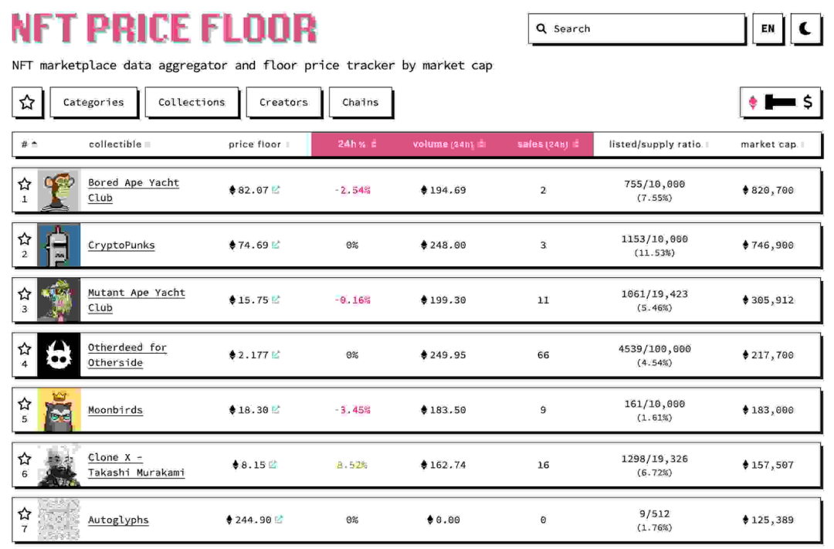Image resolution: width=834 pixels, height=549 pixels.
Task: Open the Creators menu
Action: point(283,102)
